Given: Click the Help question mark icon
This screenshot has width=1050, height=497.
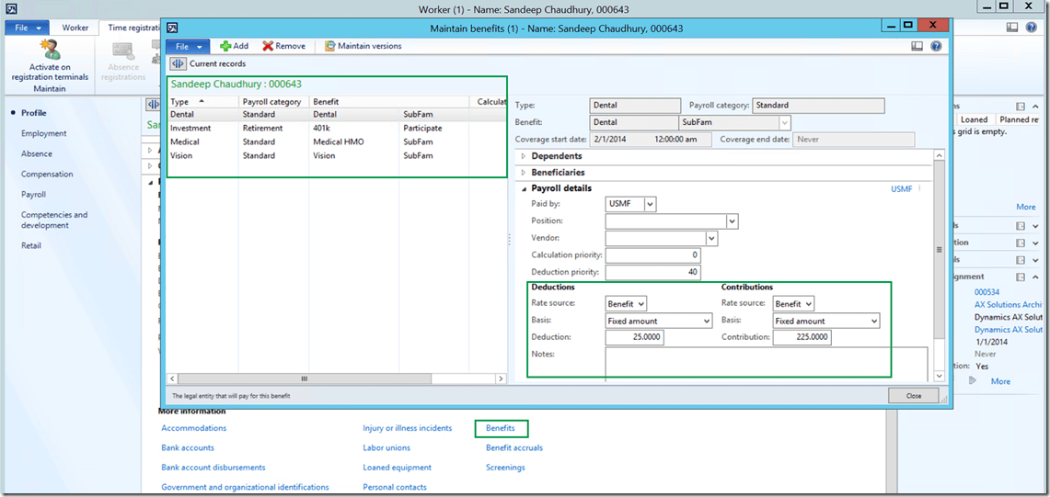Looking at the screenshot, I should click(936, 46).
